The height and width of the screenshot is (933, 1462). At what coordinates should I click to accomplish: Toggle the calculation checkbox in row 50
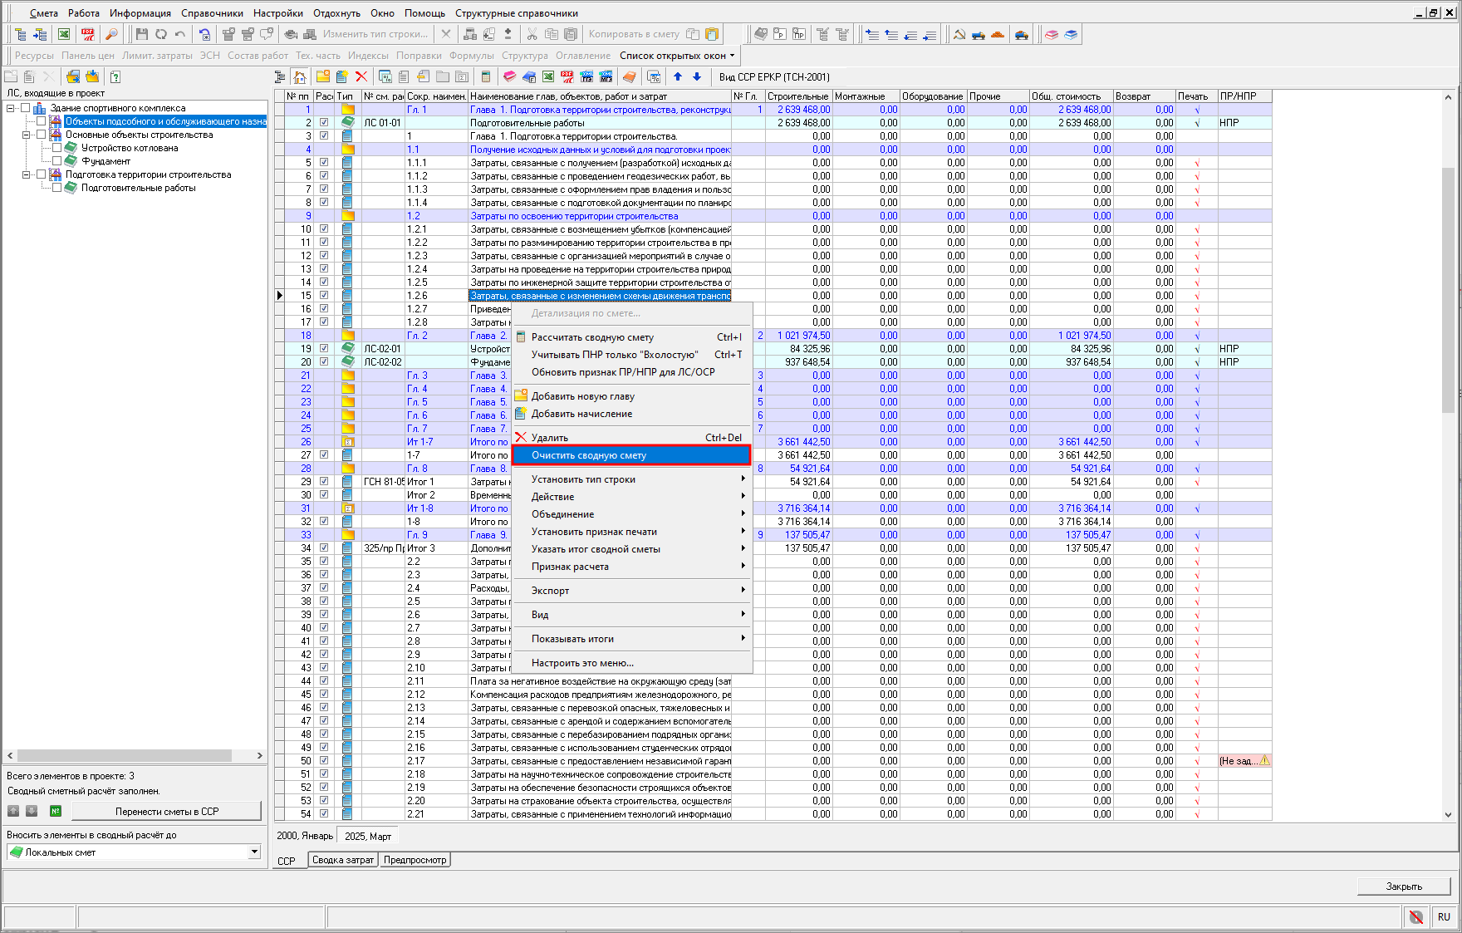pos(324,761)
